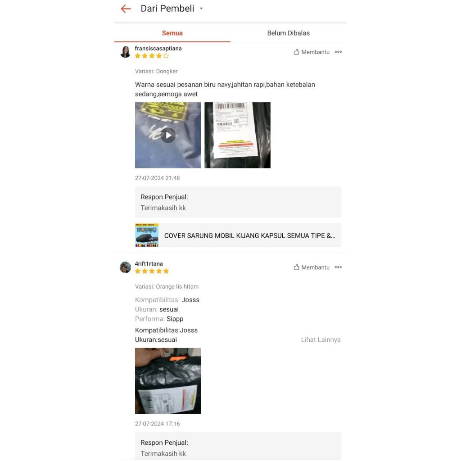Click the username fransiscasaptiana
Image resolution: width=461 pixels, height=461 pixels.
158,48
